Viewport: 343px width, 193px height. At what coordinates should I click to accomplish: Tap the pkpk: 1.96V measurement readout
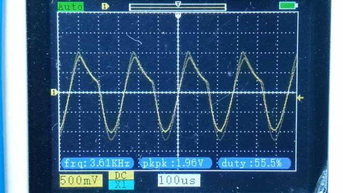pyautogui.click(x=176, y=163)
